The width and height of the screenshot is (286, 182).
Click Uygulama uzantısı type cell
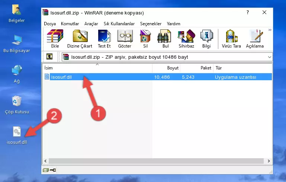(x=235, y=77)
